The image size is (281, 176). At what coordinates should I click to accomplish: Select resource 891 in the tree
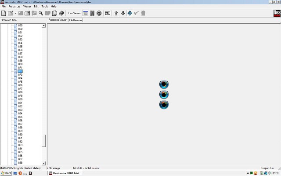(20, 138)
